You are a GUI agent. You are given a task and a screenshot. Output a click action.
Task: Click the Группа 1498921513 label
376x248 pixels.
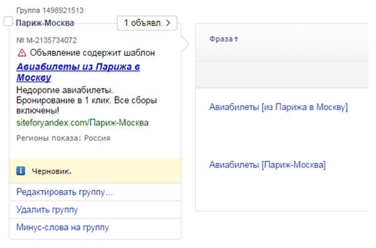coord(50,10)
